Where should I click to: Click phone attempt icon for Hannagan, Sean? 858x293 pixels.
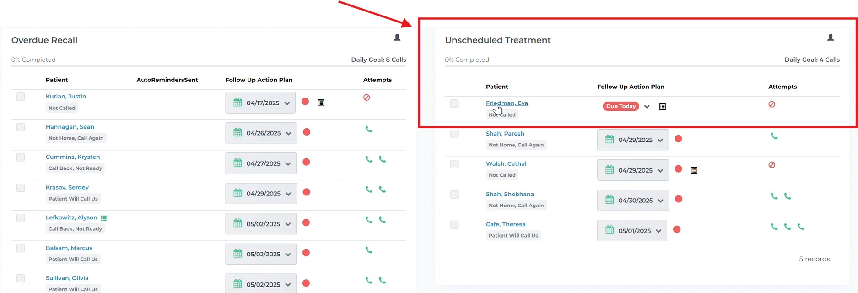click(369, 129)
